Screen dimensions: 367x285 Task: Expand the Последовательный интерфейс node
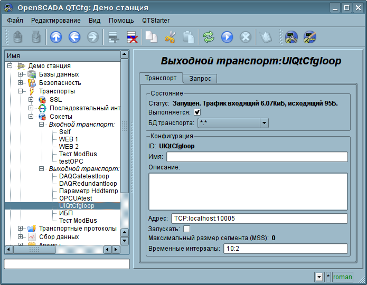pos(31,108)
